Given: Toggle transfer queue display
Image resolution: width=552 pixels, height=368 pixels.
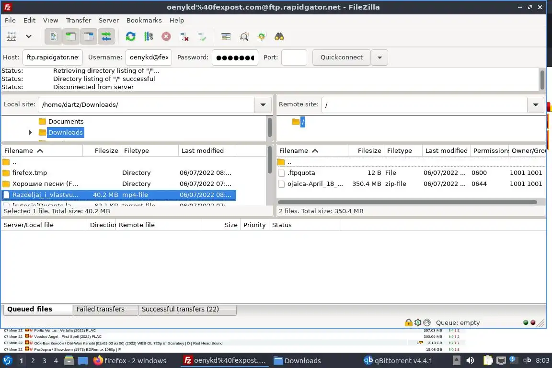Looking at the screenshot, I should (x=106, y=36).
